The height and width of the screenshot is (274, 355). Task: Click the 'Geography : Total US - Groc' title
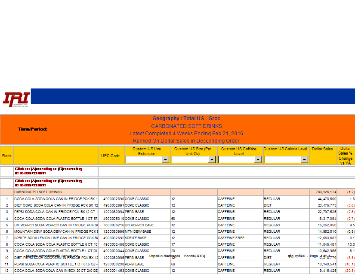(186, 119)
